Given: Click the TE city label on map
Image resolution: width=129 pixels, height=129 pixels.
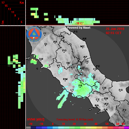Looking at the screenshot, I should point(87,62).
